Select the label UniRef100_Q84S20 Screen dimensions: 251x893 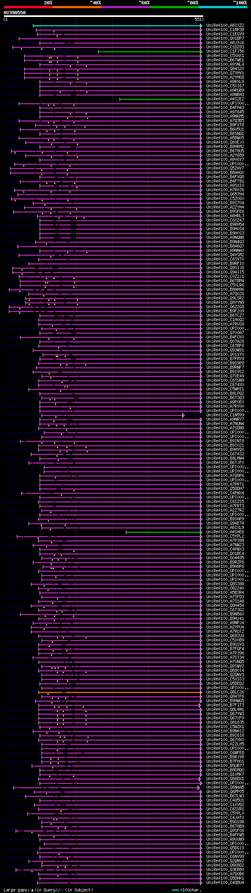pos(225,69)
